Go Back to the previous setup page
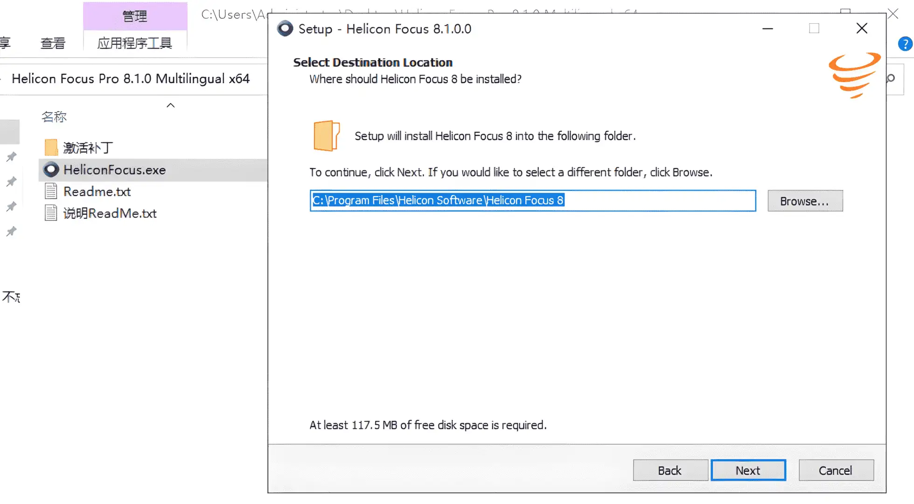The image size is (914, 504). tap(670, 470)
